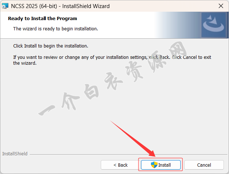The width and height of the screenshot is (229, 174).
Task: Click the less-than chevron on Back button
Action: click(115, 165)
